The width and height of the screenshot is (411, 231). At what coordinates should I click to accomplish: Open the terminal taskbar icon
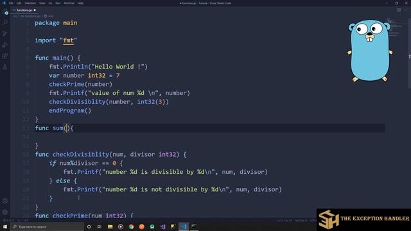194,227
